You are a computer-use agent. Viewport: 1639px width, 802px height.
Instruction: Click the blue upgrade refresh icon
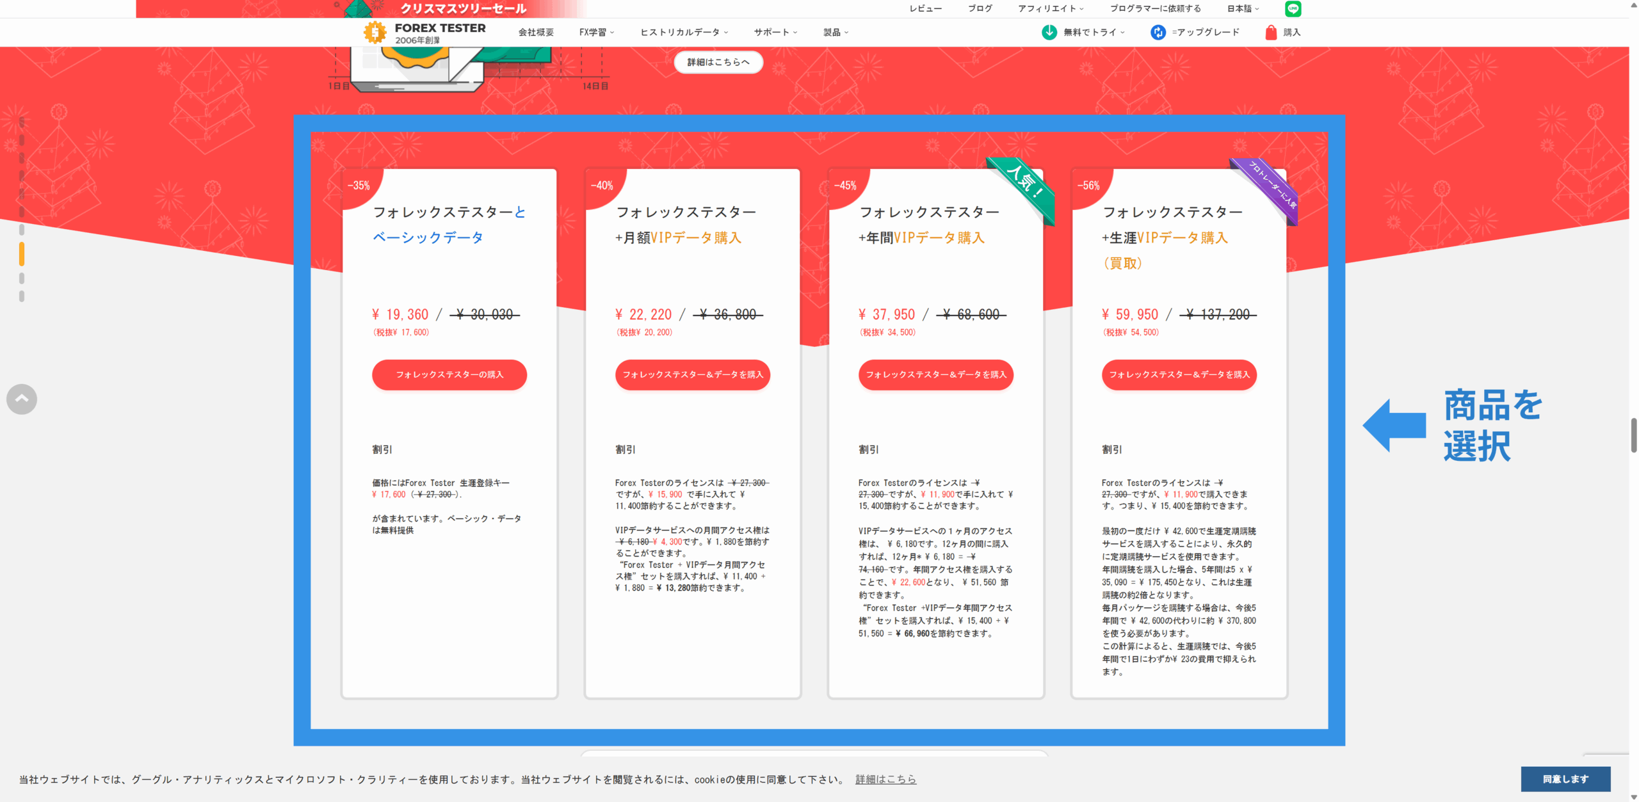coord(1158,32)
